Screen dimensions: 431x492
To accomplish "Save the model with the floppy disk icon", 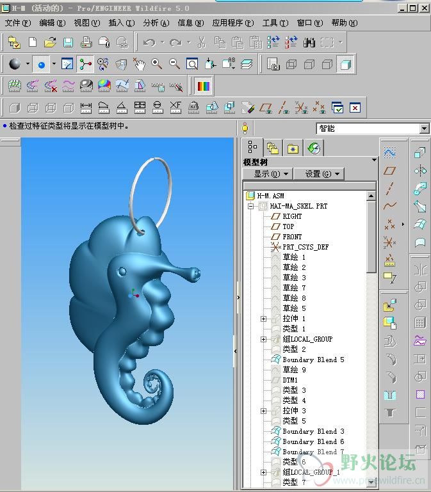I will point(68,42).
